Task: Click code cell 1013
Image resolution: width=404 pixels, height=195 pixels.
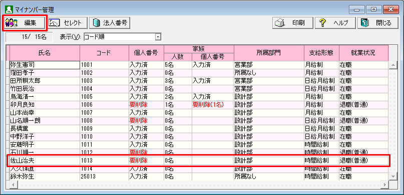Action: 104,161
